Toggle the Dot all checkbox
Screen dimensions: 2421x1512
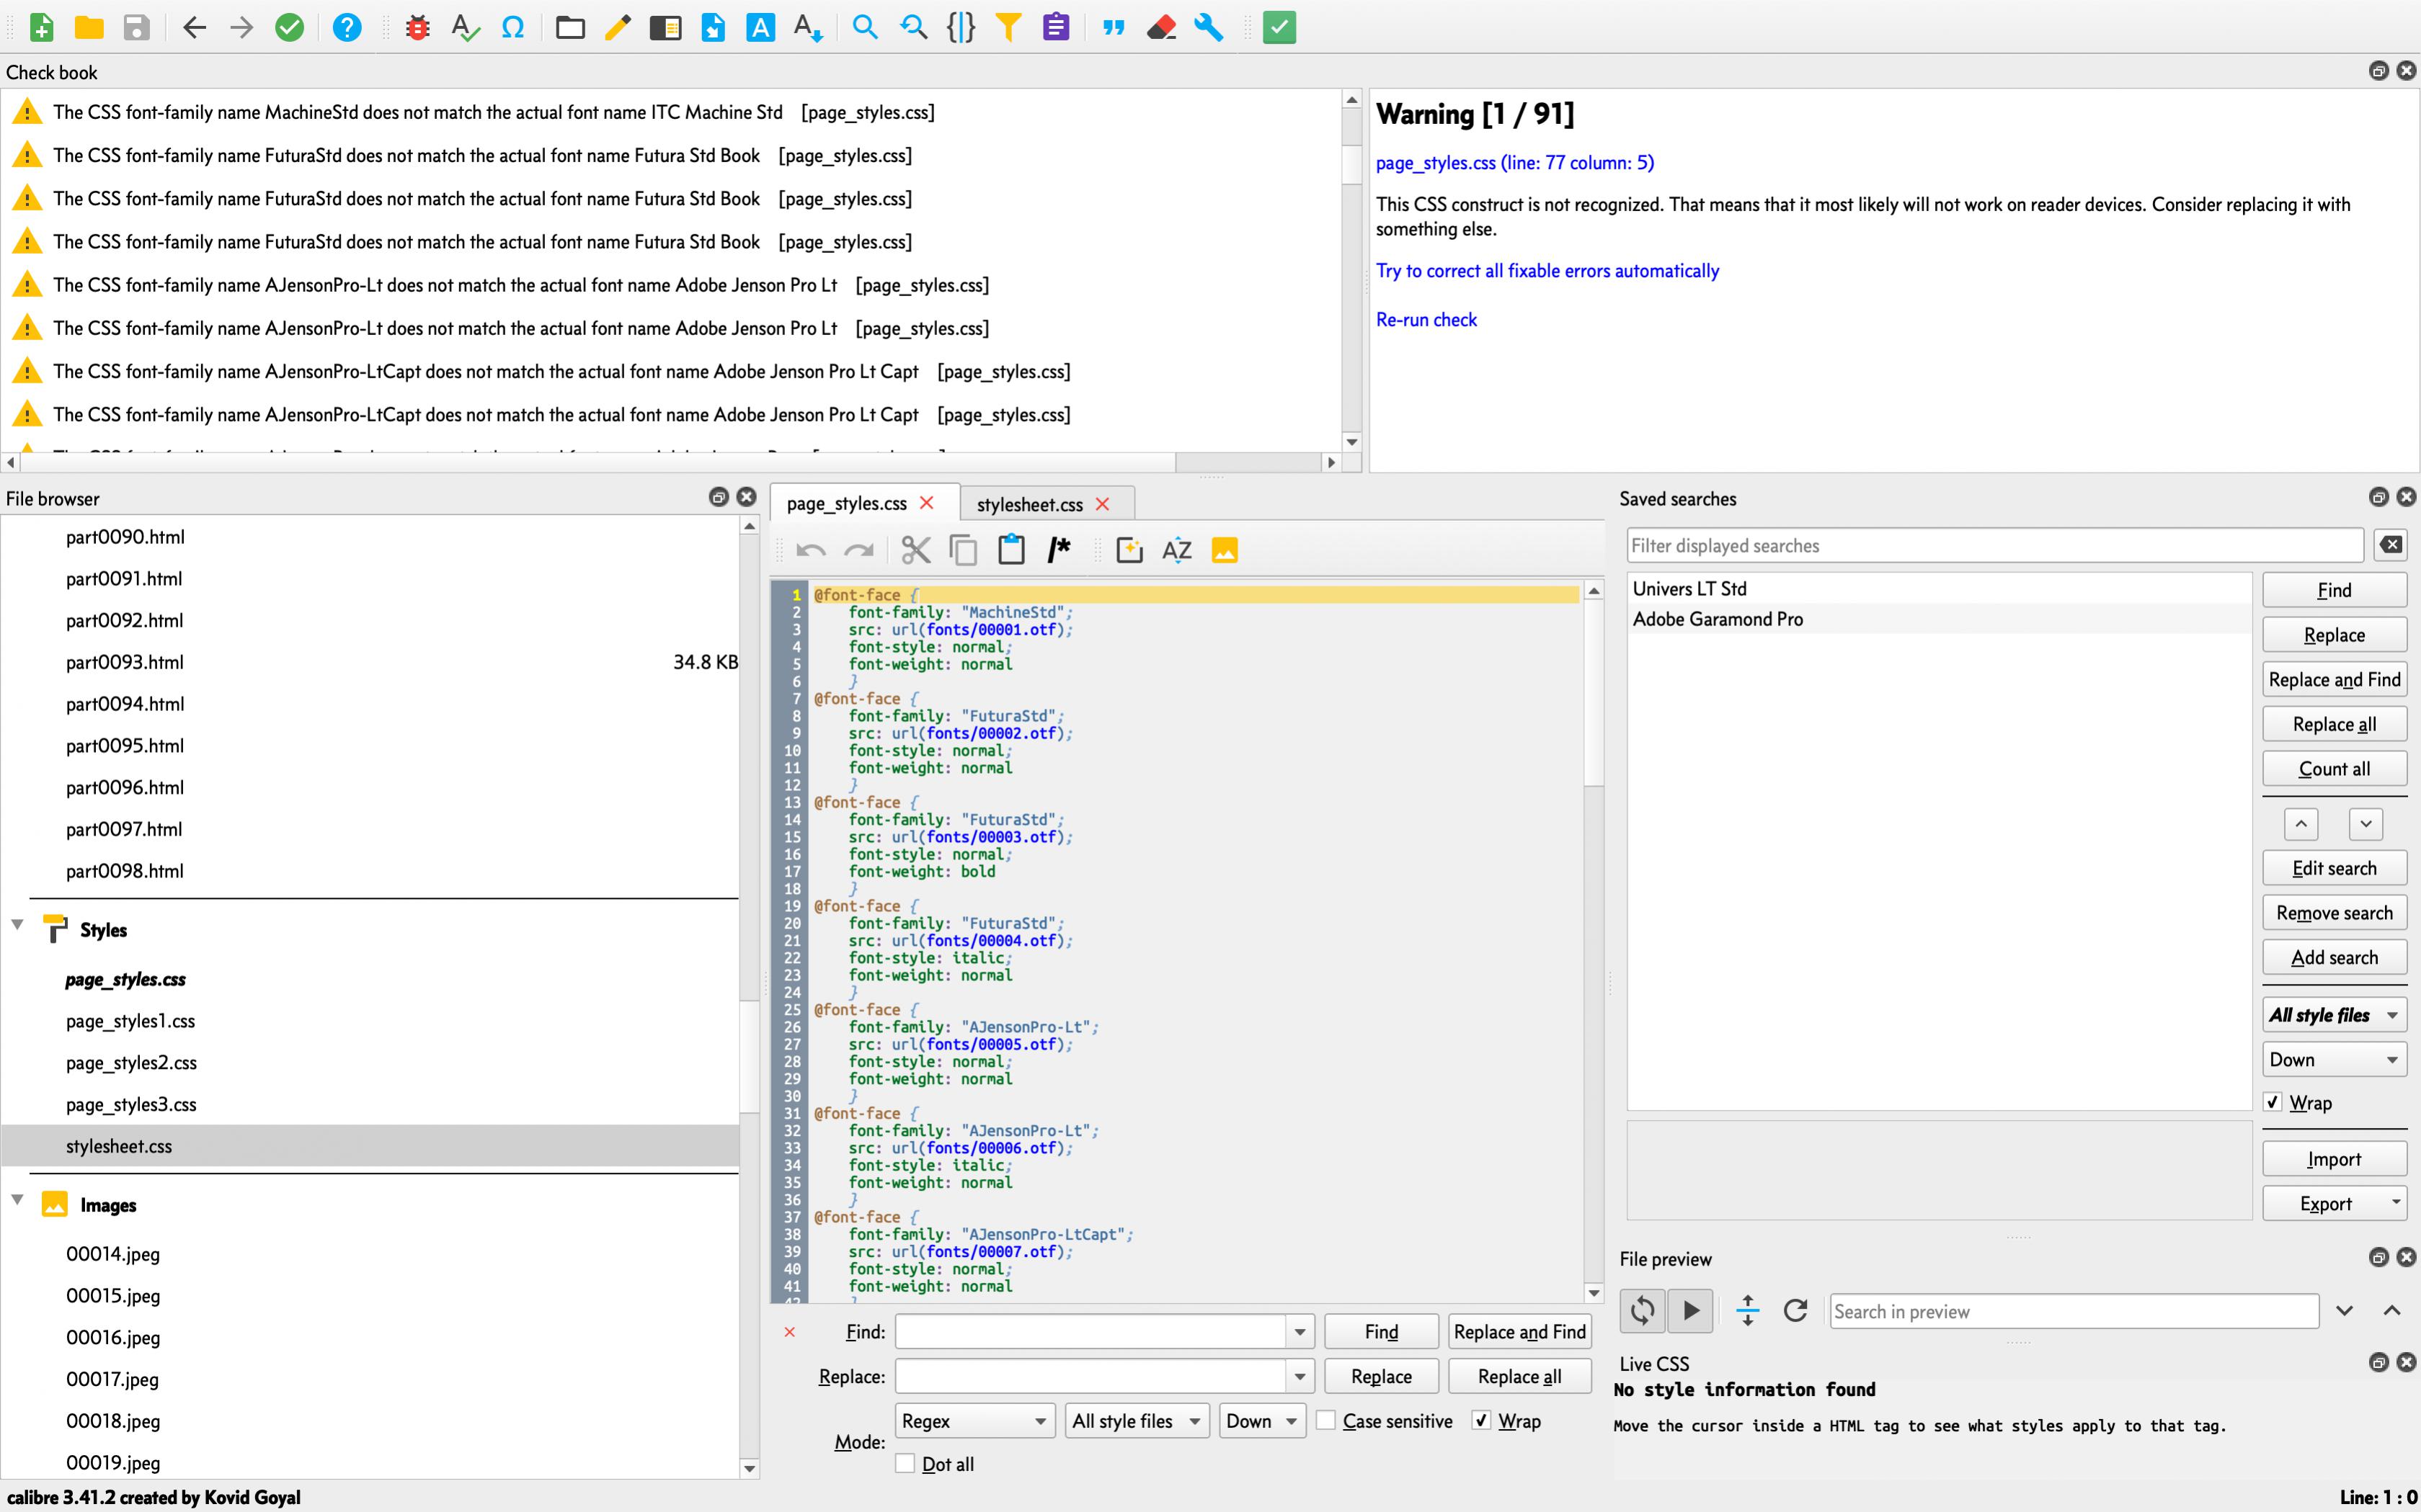coord(905,1464)
